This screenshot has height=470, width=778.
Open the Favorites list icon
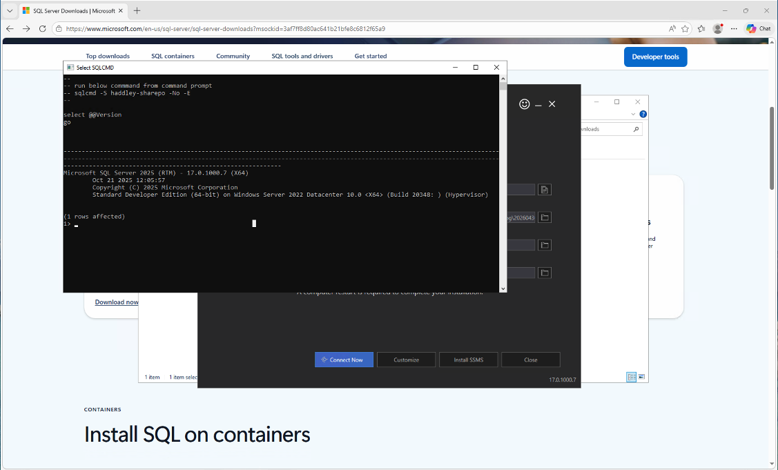[701, 29]
